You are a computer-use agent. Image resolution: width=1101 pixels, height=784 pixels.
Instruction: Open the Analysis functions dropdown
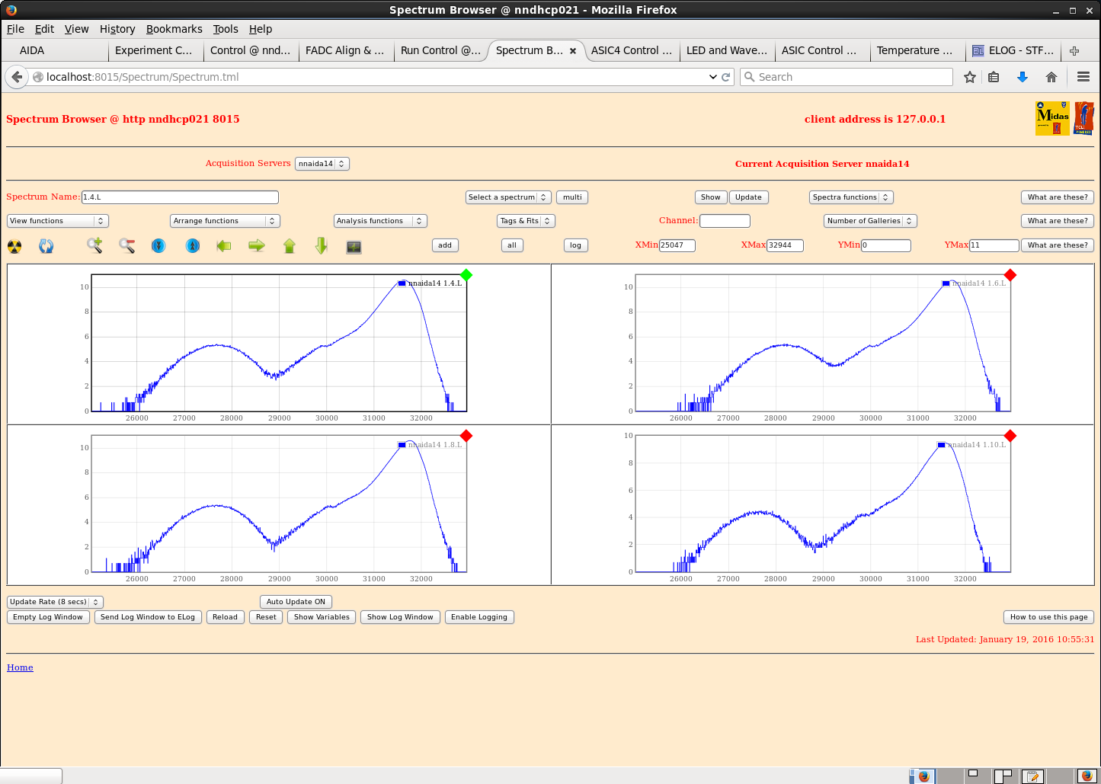point(380,221)
